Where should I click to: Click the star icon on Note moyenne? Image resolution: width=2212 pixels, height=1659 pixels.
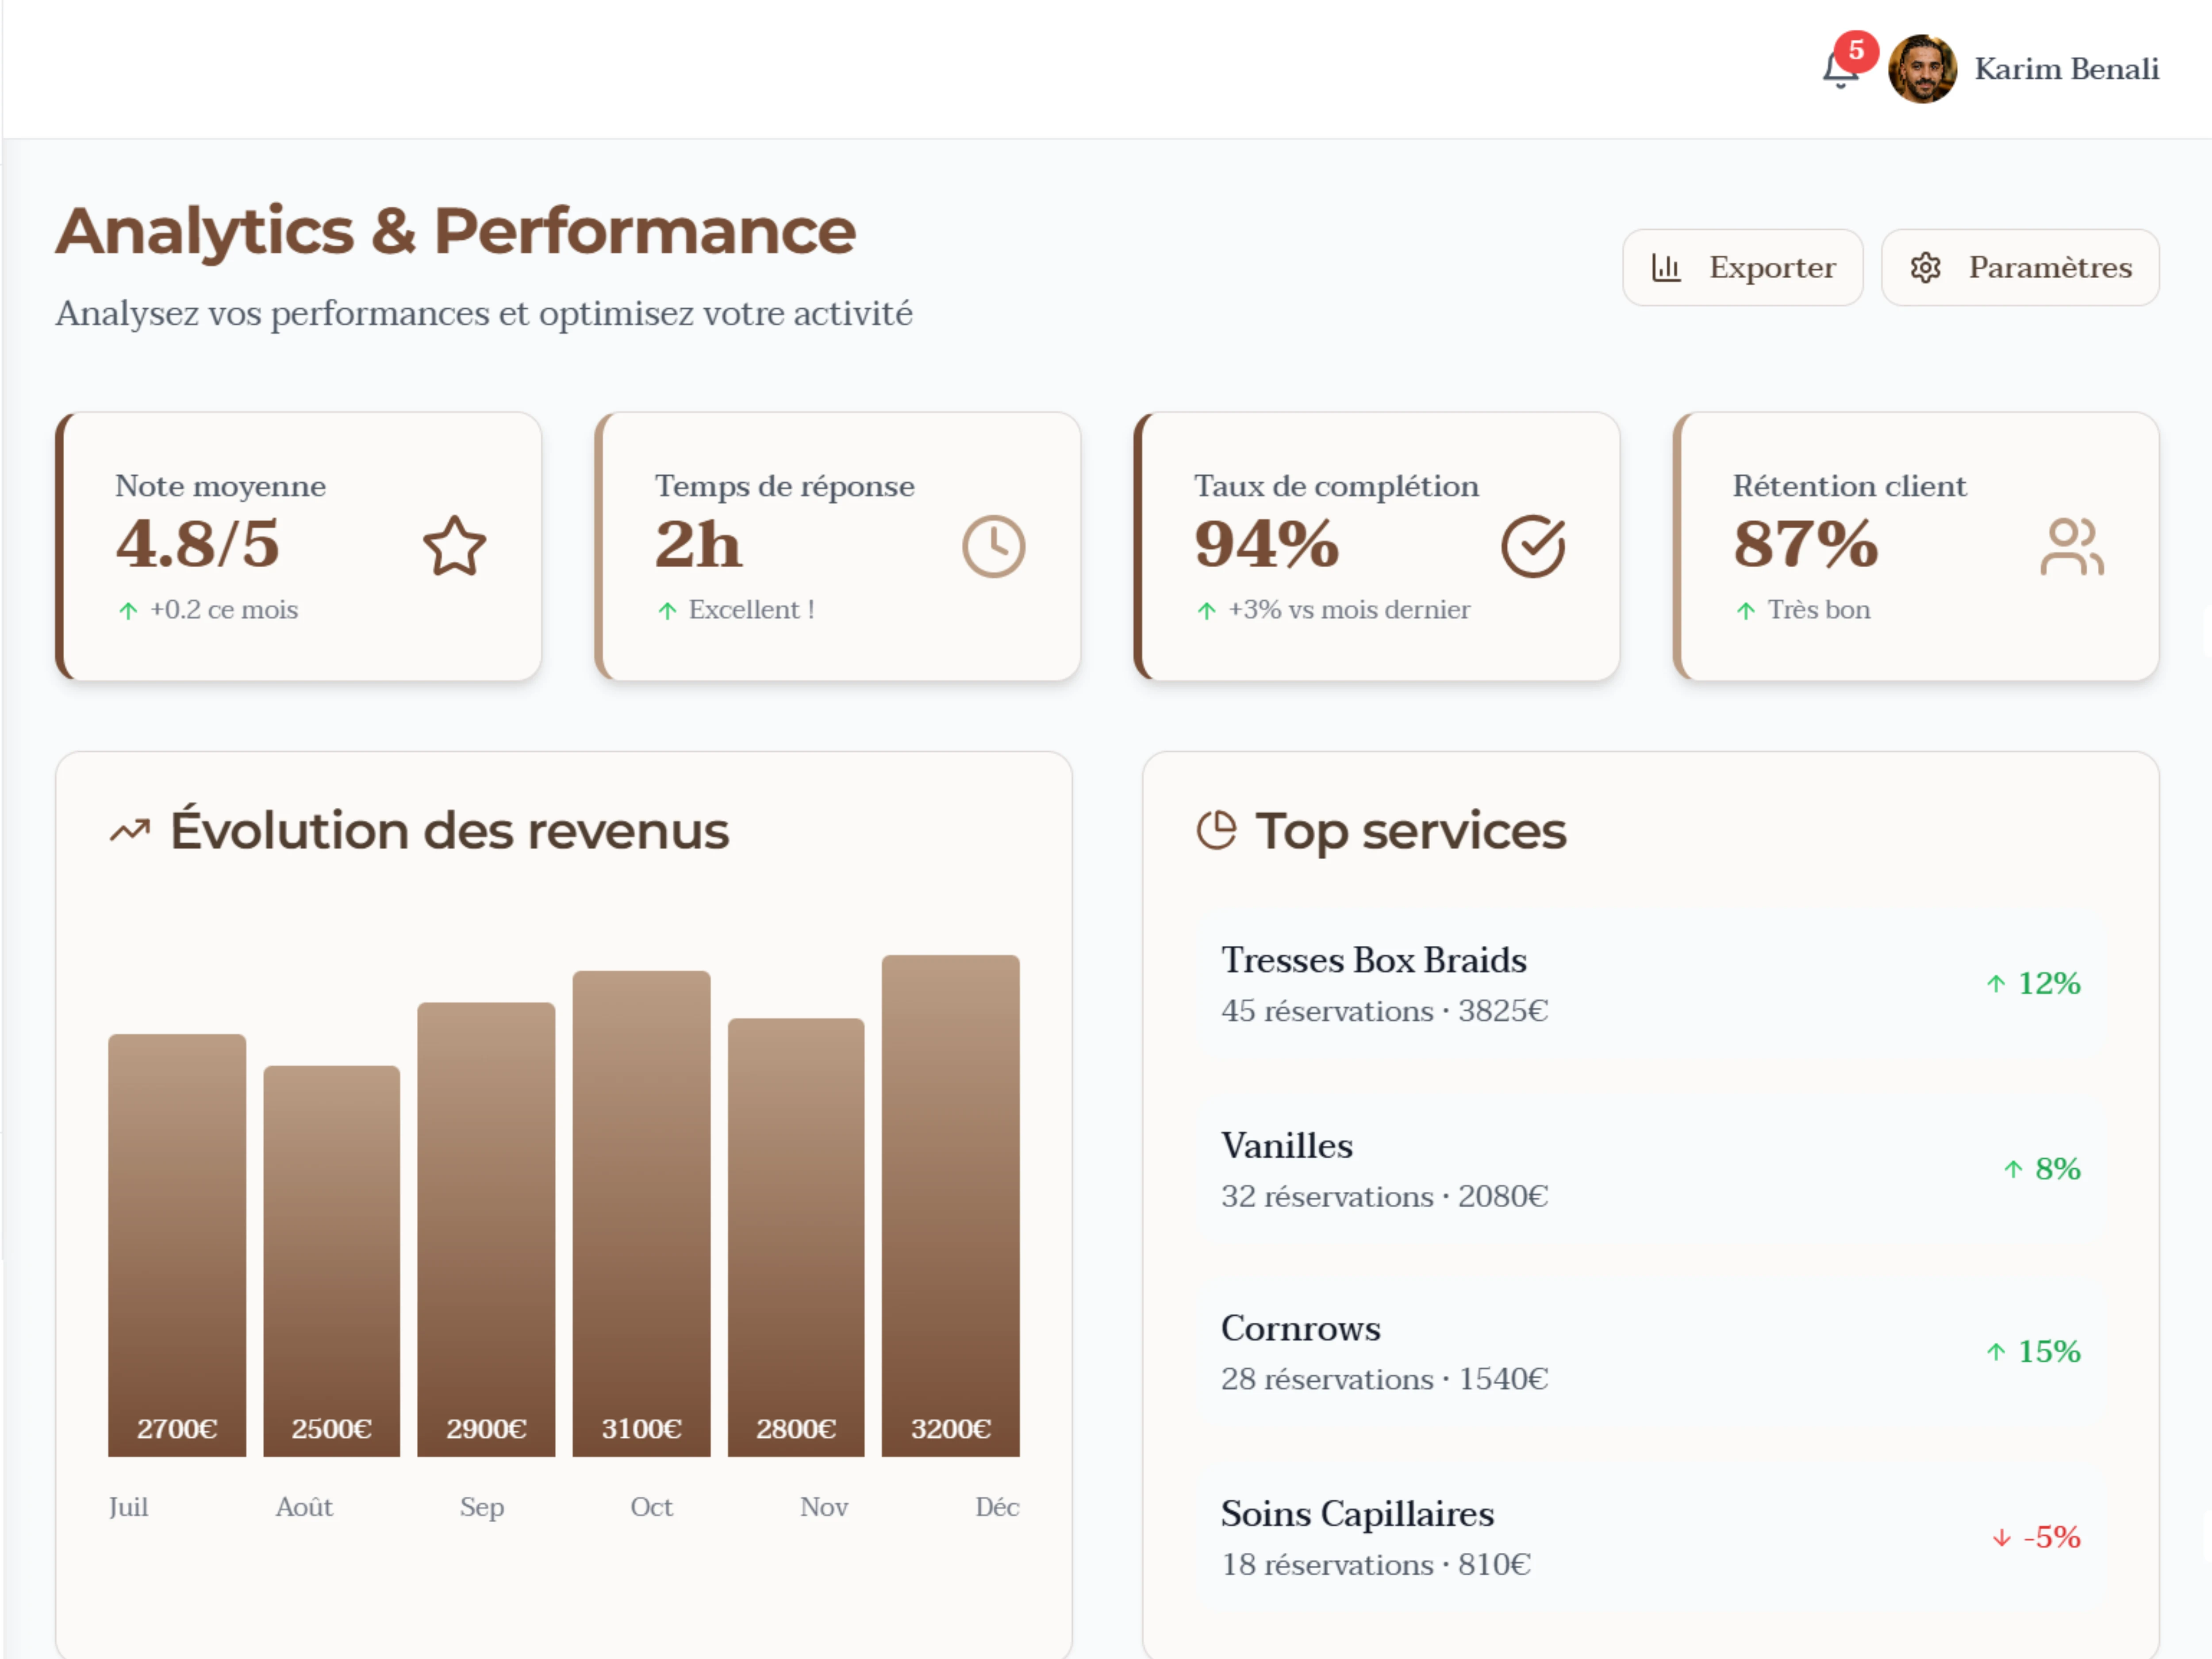[x=454, y=546]
